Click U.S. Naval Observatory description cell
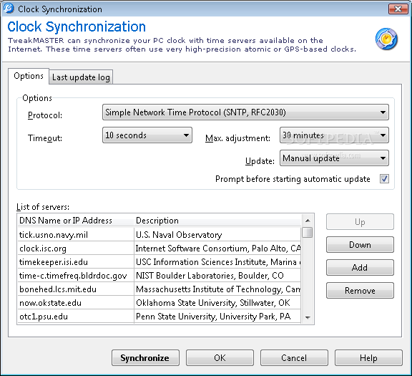This screenshot has width=412, height=376. pos(217,234)
